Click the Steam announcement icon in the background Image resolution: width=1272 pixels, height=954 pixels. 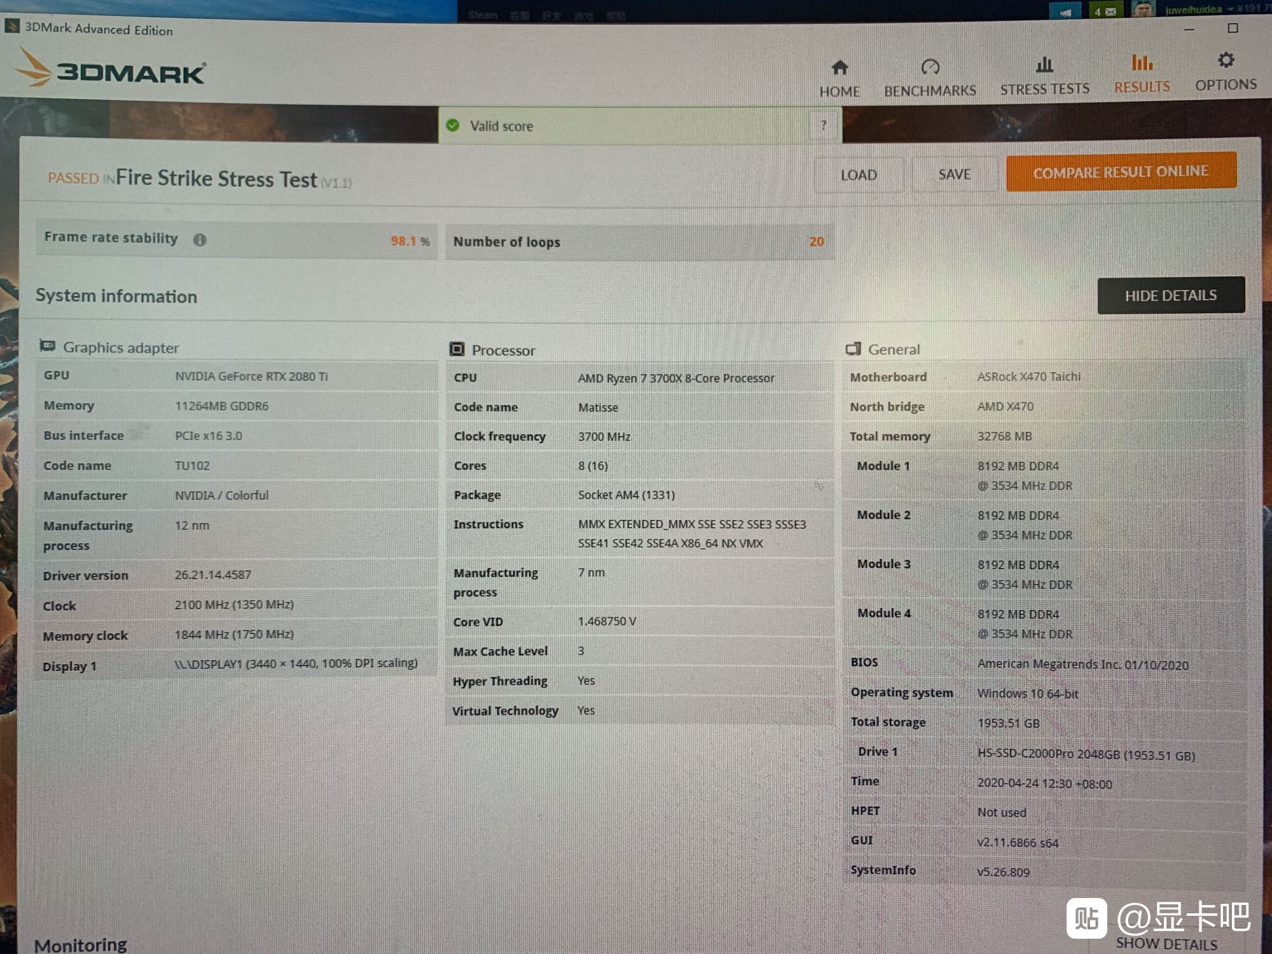(1065, 11)
